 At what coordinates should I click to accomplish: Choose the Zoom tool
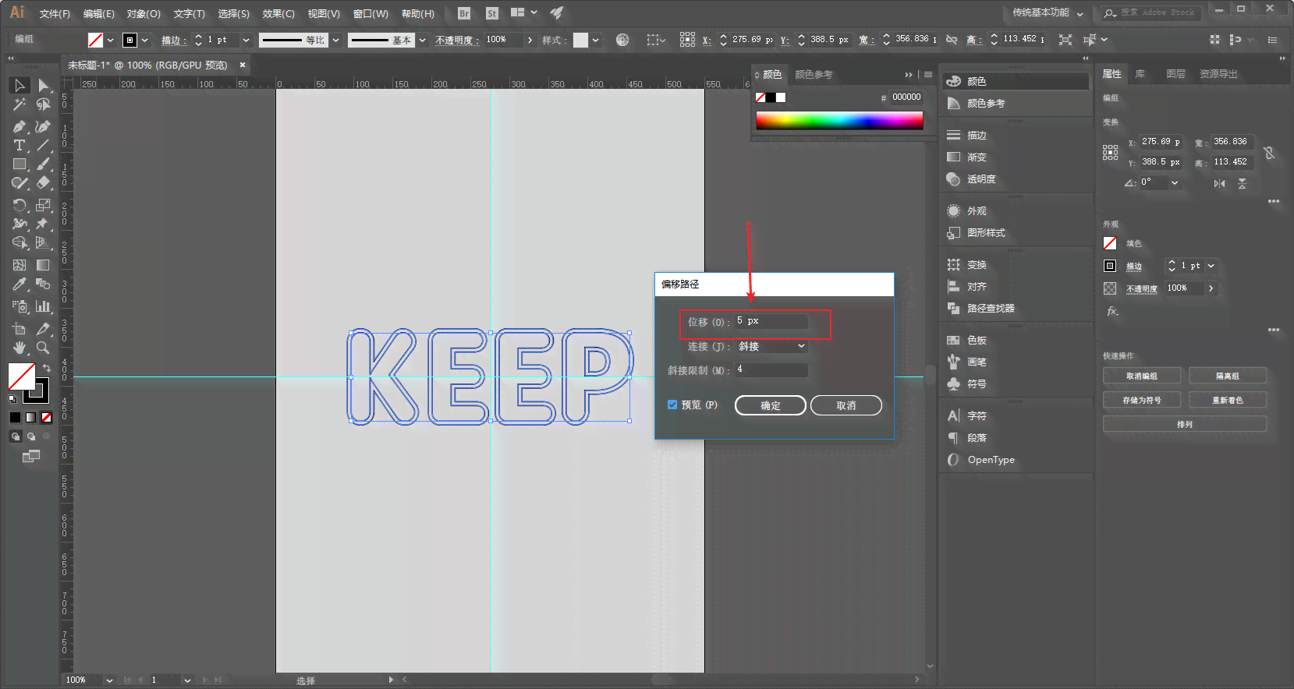click(43, 348)
